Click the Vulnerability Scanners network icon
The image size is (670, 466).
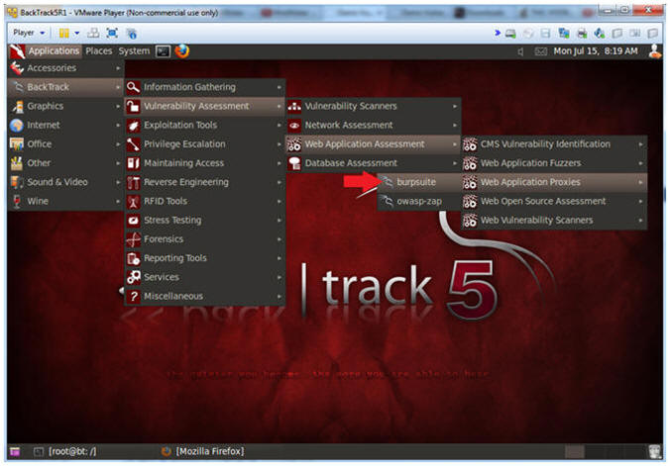tap(294, 106)
